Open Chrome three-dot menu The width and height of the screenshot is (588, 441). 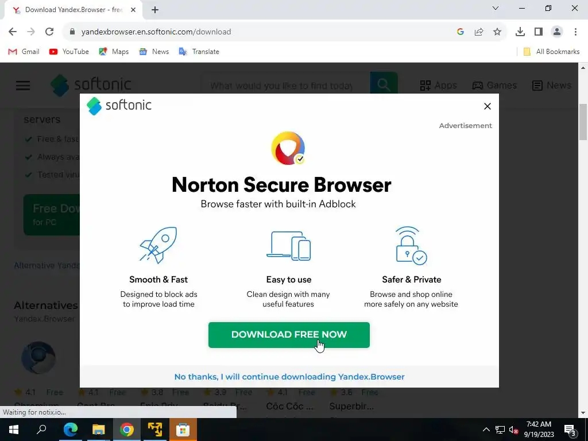click(x=575, y=32)
